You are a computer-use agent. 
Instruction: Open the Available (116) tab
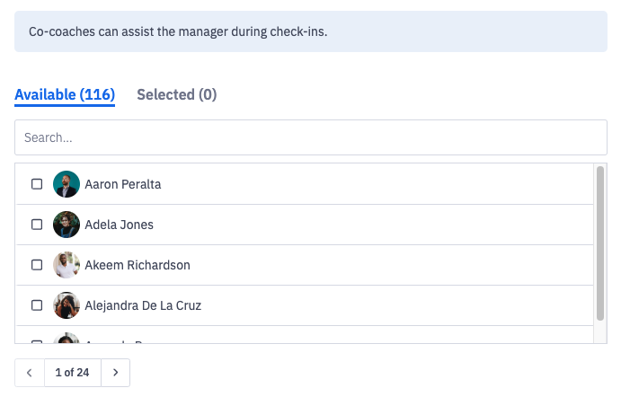(x=65, y=94)
